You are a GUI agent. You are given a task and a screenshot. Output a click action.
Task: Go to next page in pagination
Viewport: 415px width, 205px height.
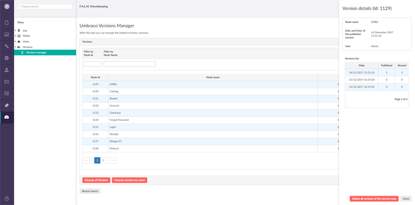tap(108, 160)
